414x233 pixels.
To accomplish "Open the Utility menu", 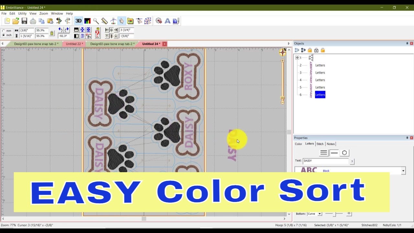I will coord(22,14).
